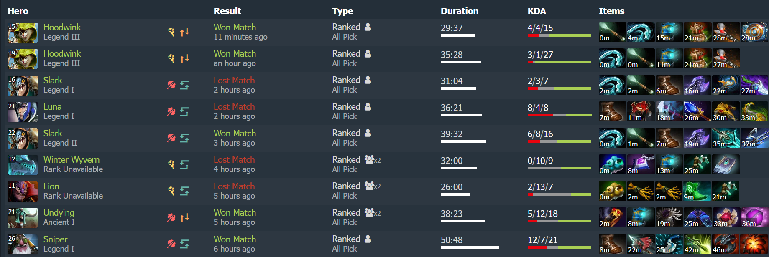Click the party icon in Winter Wyvern row
769x257 pixels.
[372, 160]
